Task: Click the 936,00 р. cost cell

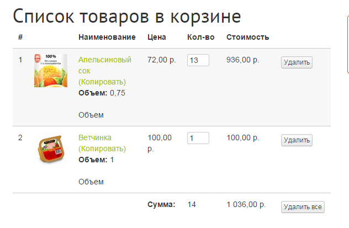Action: [x=242, y=60]
